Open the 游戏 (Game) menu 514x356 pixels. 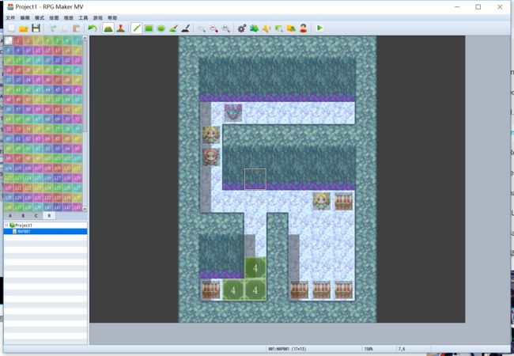coord(98,17)
